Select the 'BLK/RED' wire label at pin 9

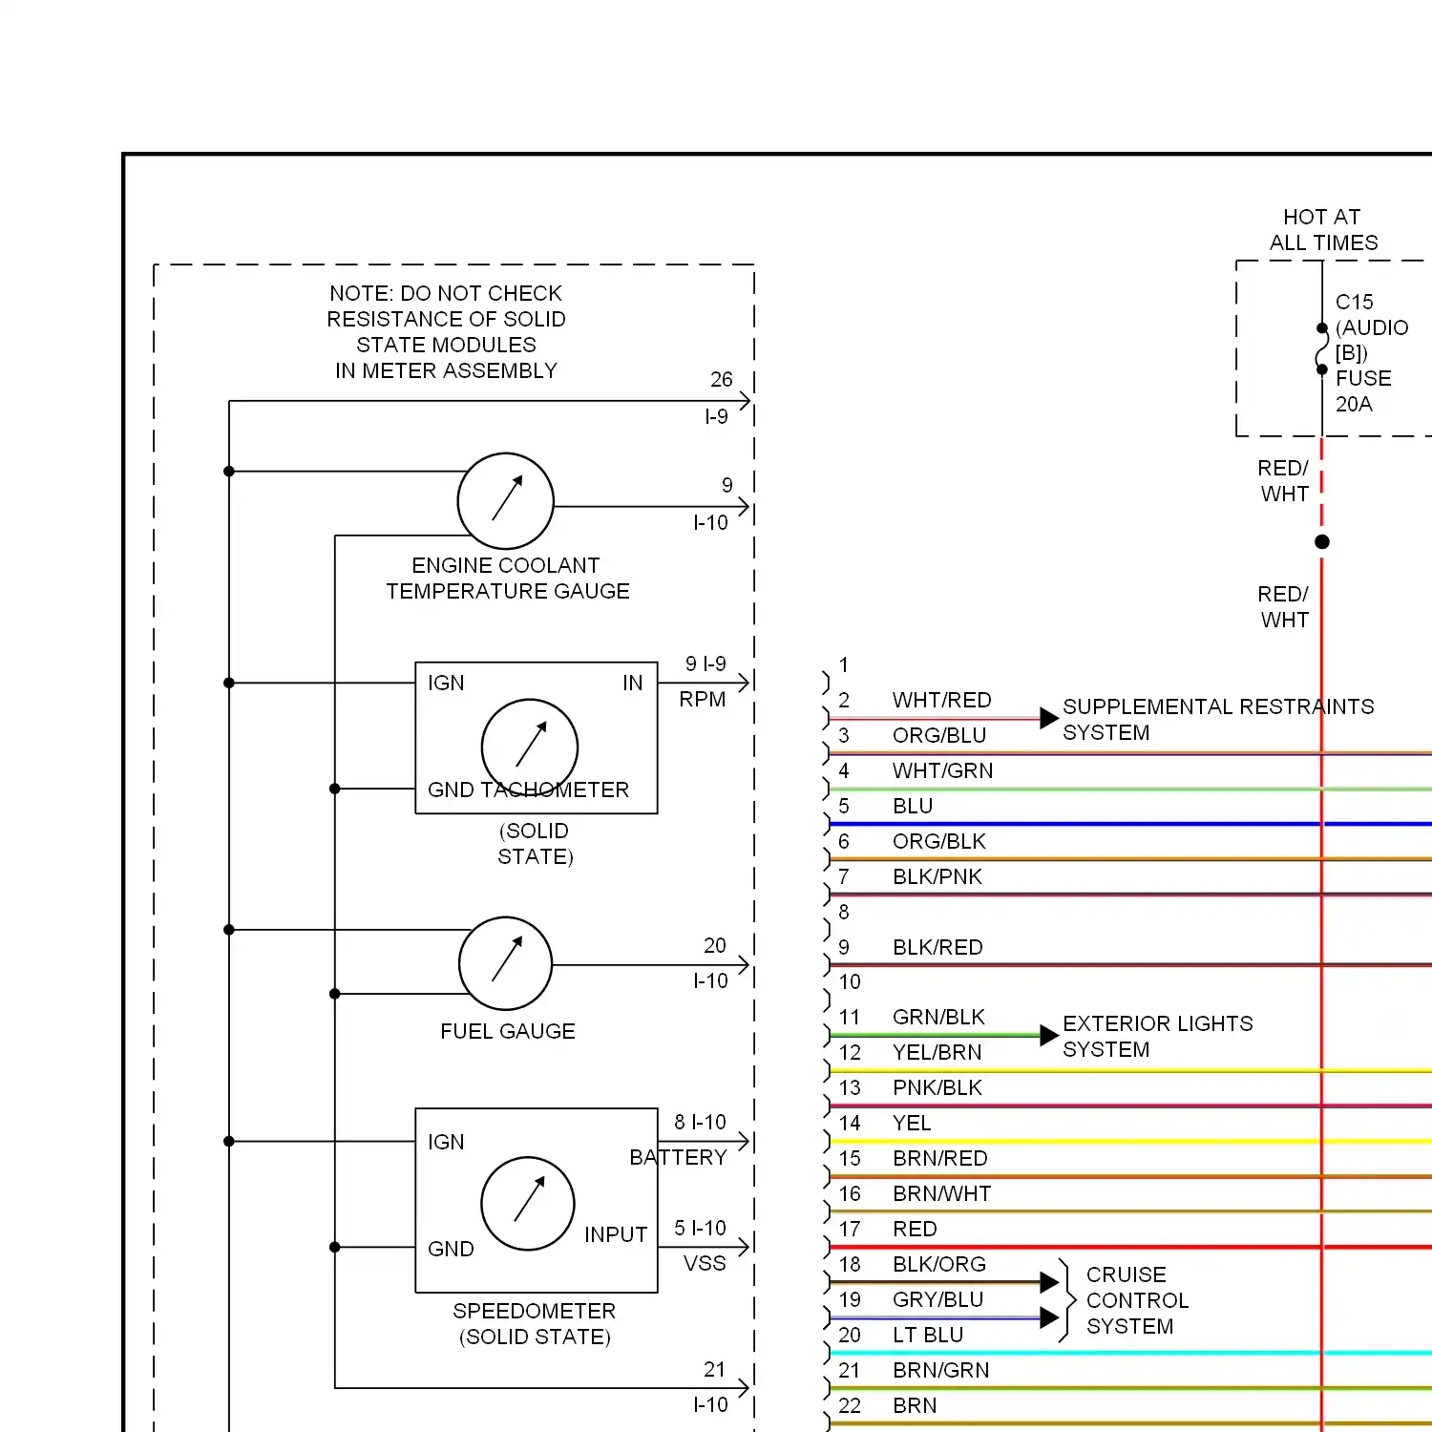tap(937, 947)
